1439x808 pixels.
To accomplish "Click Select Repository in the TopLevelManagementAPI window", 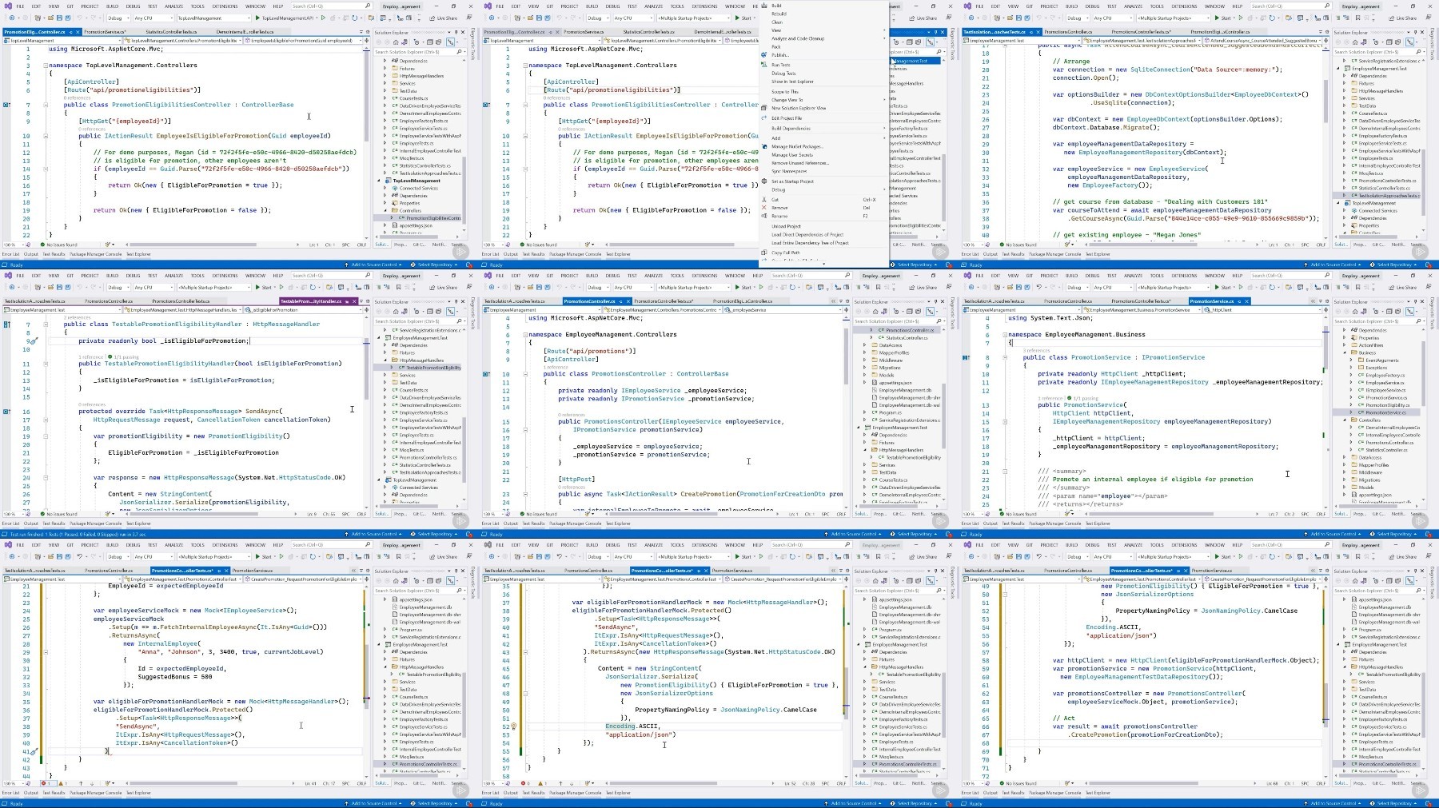I will [434, 265].
